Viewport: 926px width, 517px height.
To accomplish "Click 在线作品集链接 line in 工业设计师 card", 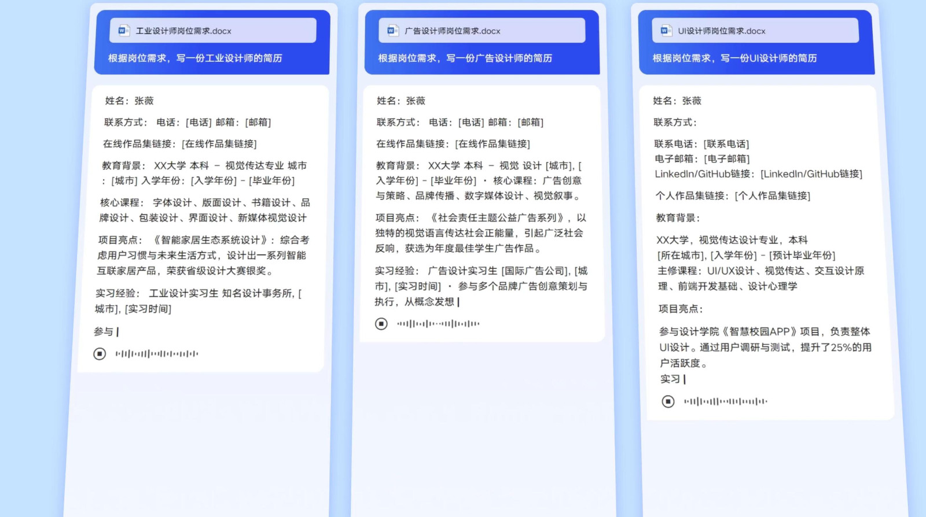I will point(180,143).
